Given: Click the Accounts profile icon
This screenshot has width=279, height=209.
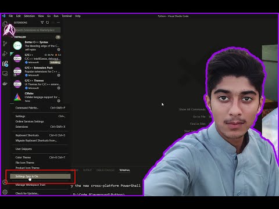Looking at the screenshot, I should tap(5, 182).
